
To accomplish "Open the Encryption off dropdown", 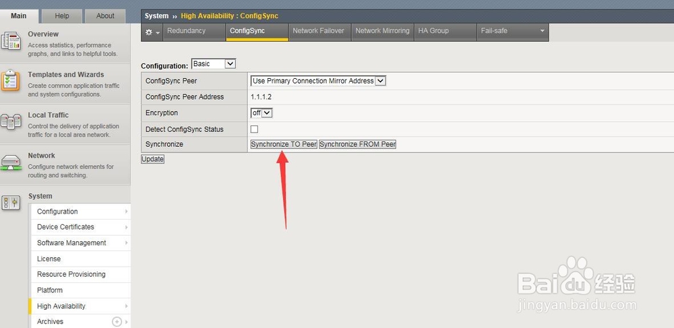I will tap(262, 113).
